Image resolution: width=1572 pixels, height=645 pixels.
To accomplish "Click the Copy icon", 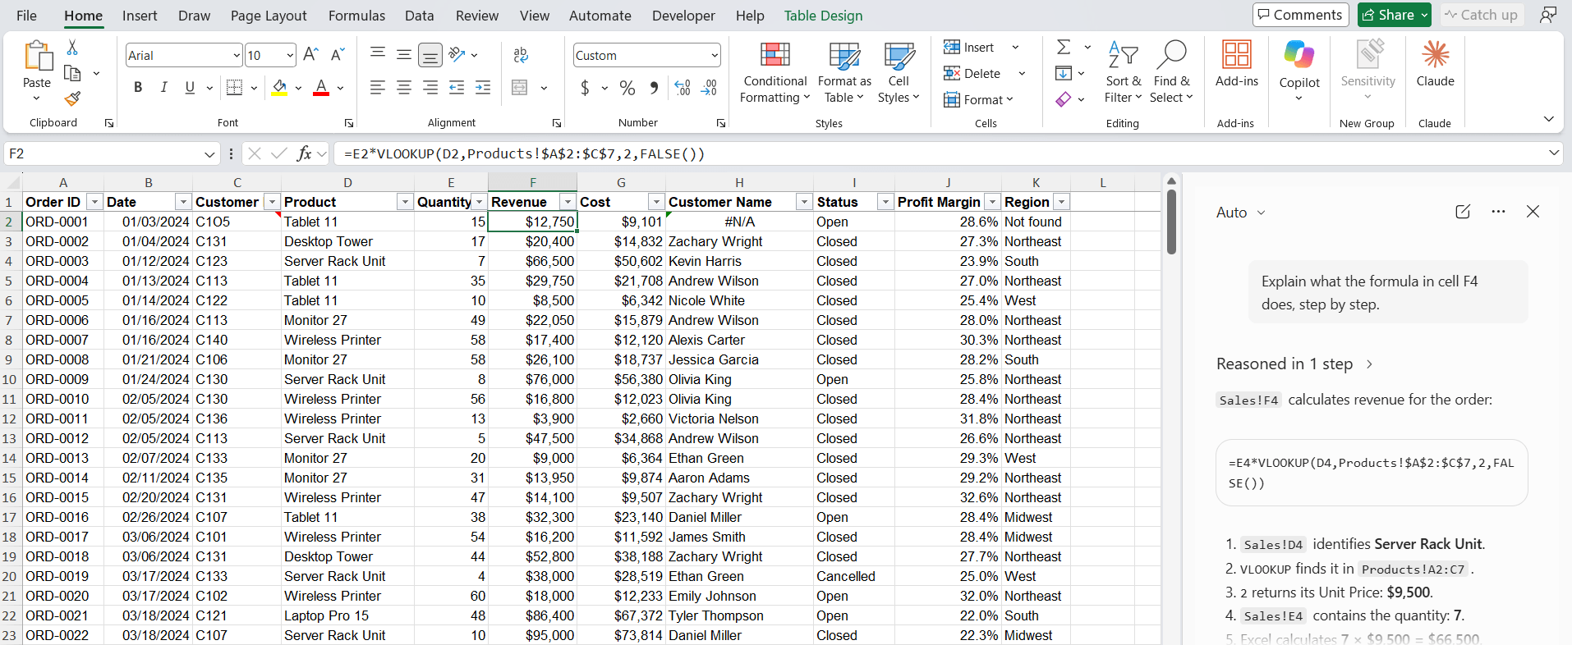I will (x=72, y=74).
